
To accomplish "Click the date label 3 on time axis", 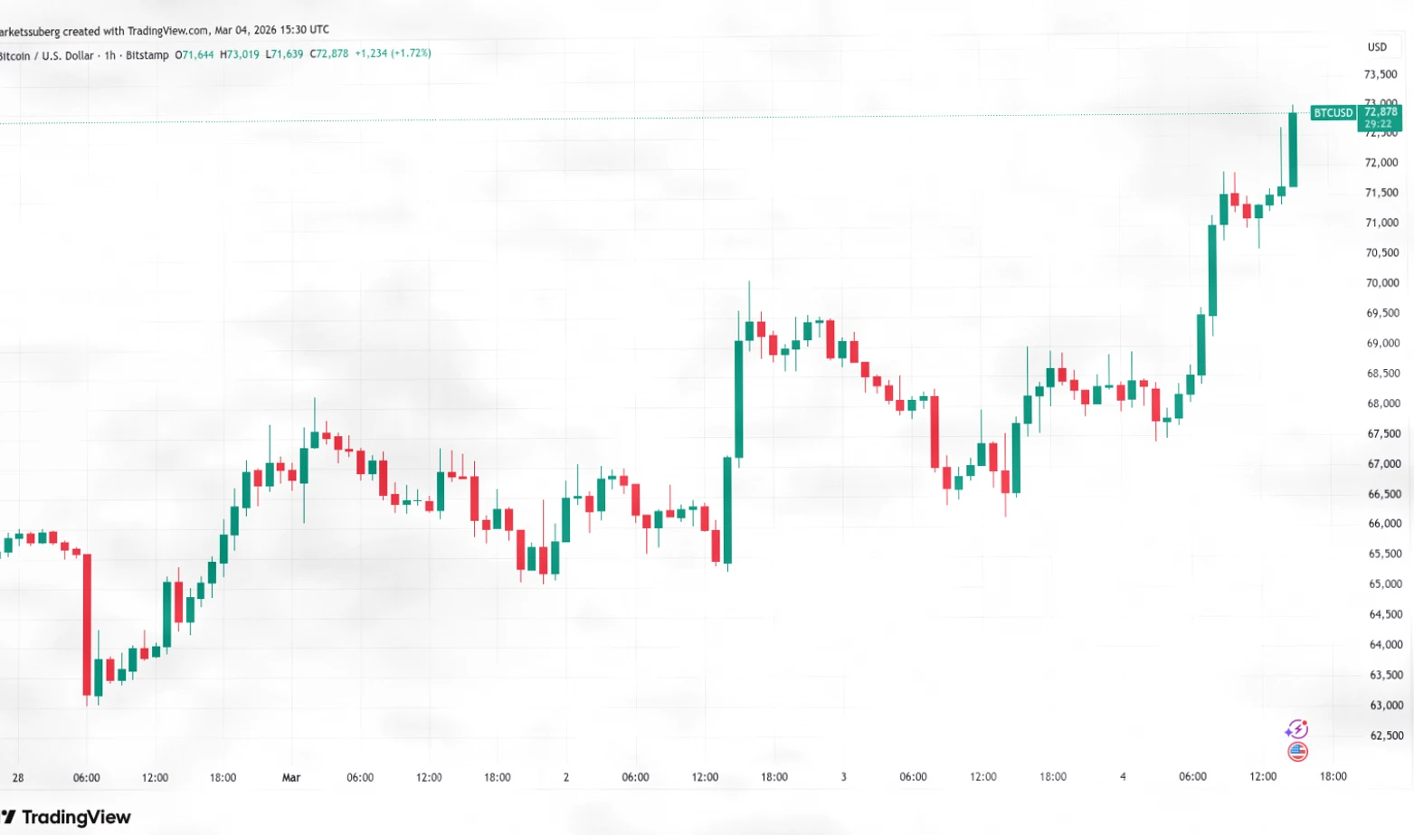I will point(843,776).
